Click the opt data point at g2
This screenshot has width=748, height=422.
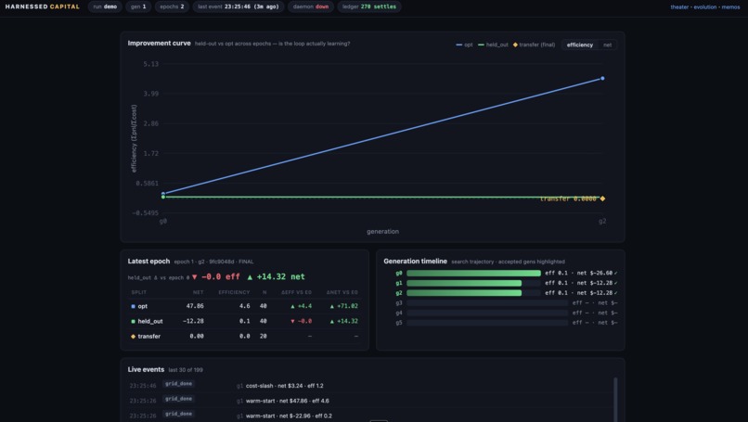[x=602, y=78]
